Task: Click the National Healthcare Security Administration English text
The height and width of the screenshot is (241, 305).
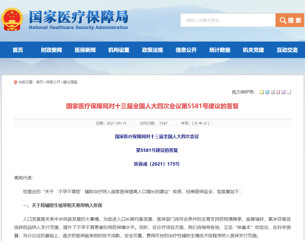Action: pyautogui.click(x=79, y=27)
